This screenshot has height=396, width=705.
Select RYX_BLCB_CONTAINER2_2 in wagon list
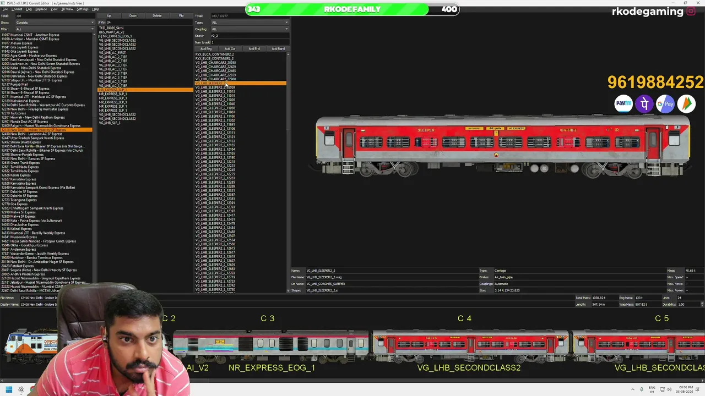[x=214, y=58]
